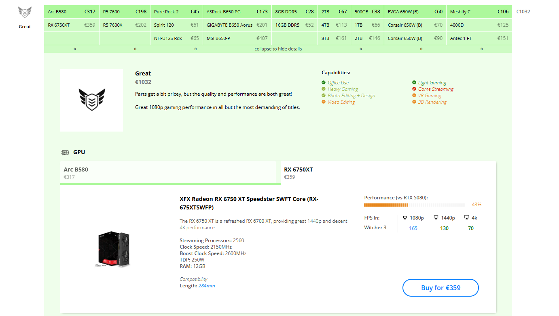Viewport: 559px width, 316px height.
Task: Click the green check icon for Office Use
Action: click(x=324, y=83)
